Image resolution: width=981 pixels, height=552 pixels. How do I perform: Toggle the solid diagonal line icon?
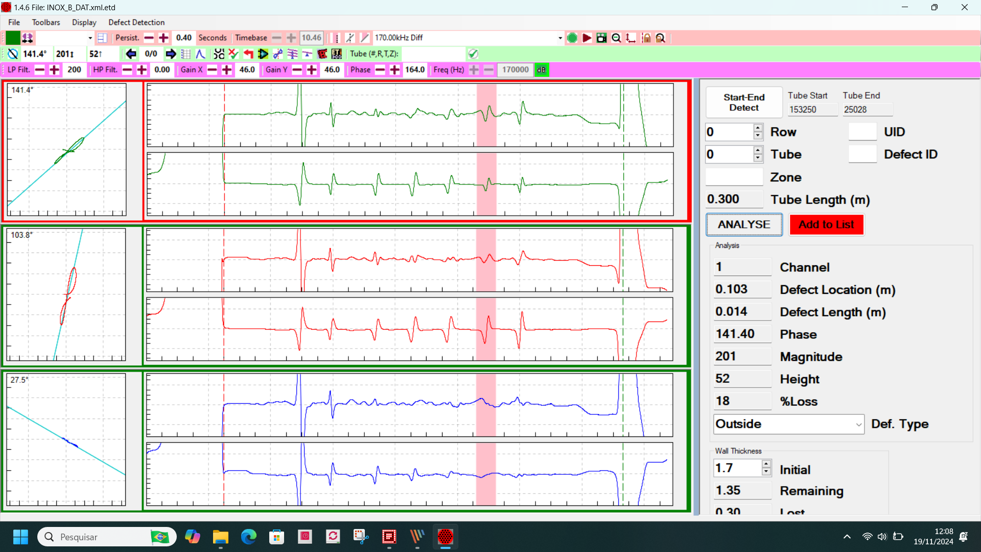(365, 38)
